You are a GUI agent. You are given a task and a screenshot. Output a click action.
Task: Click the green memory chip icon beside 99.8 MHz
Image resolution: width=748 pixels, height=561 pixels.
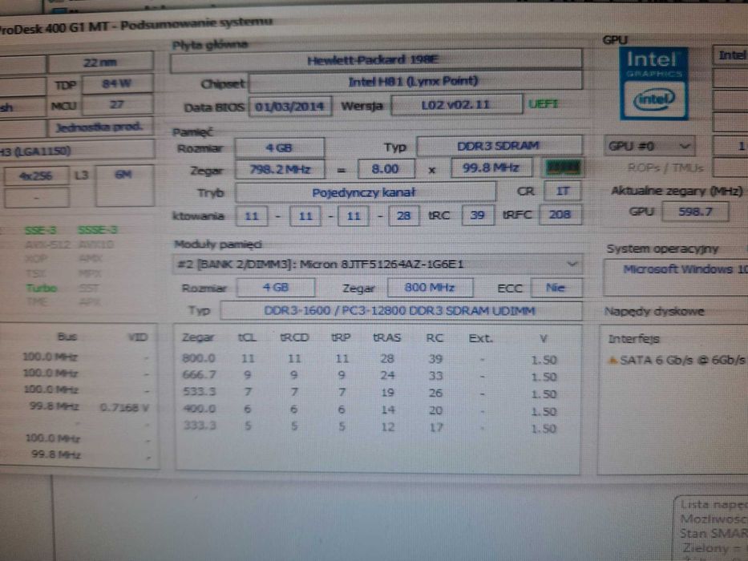coord(563,167)
